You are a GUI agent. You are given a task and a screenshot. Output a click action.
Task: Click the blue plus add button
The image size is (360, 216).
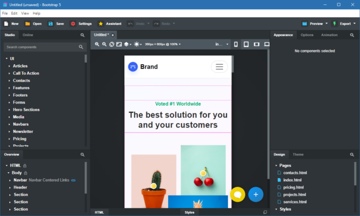point(256,194)
